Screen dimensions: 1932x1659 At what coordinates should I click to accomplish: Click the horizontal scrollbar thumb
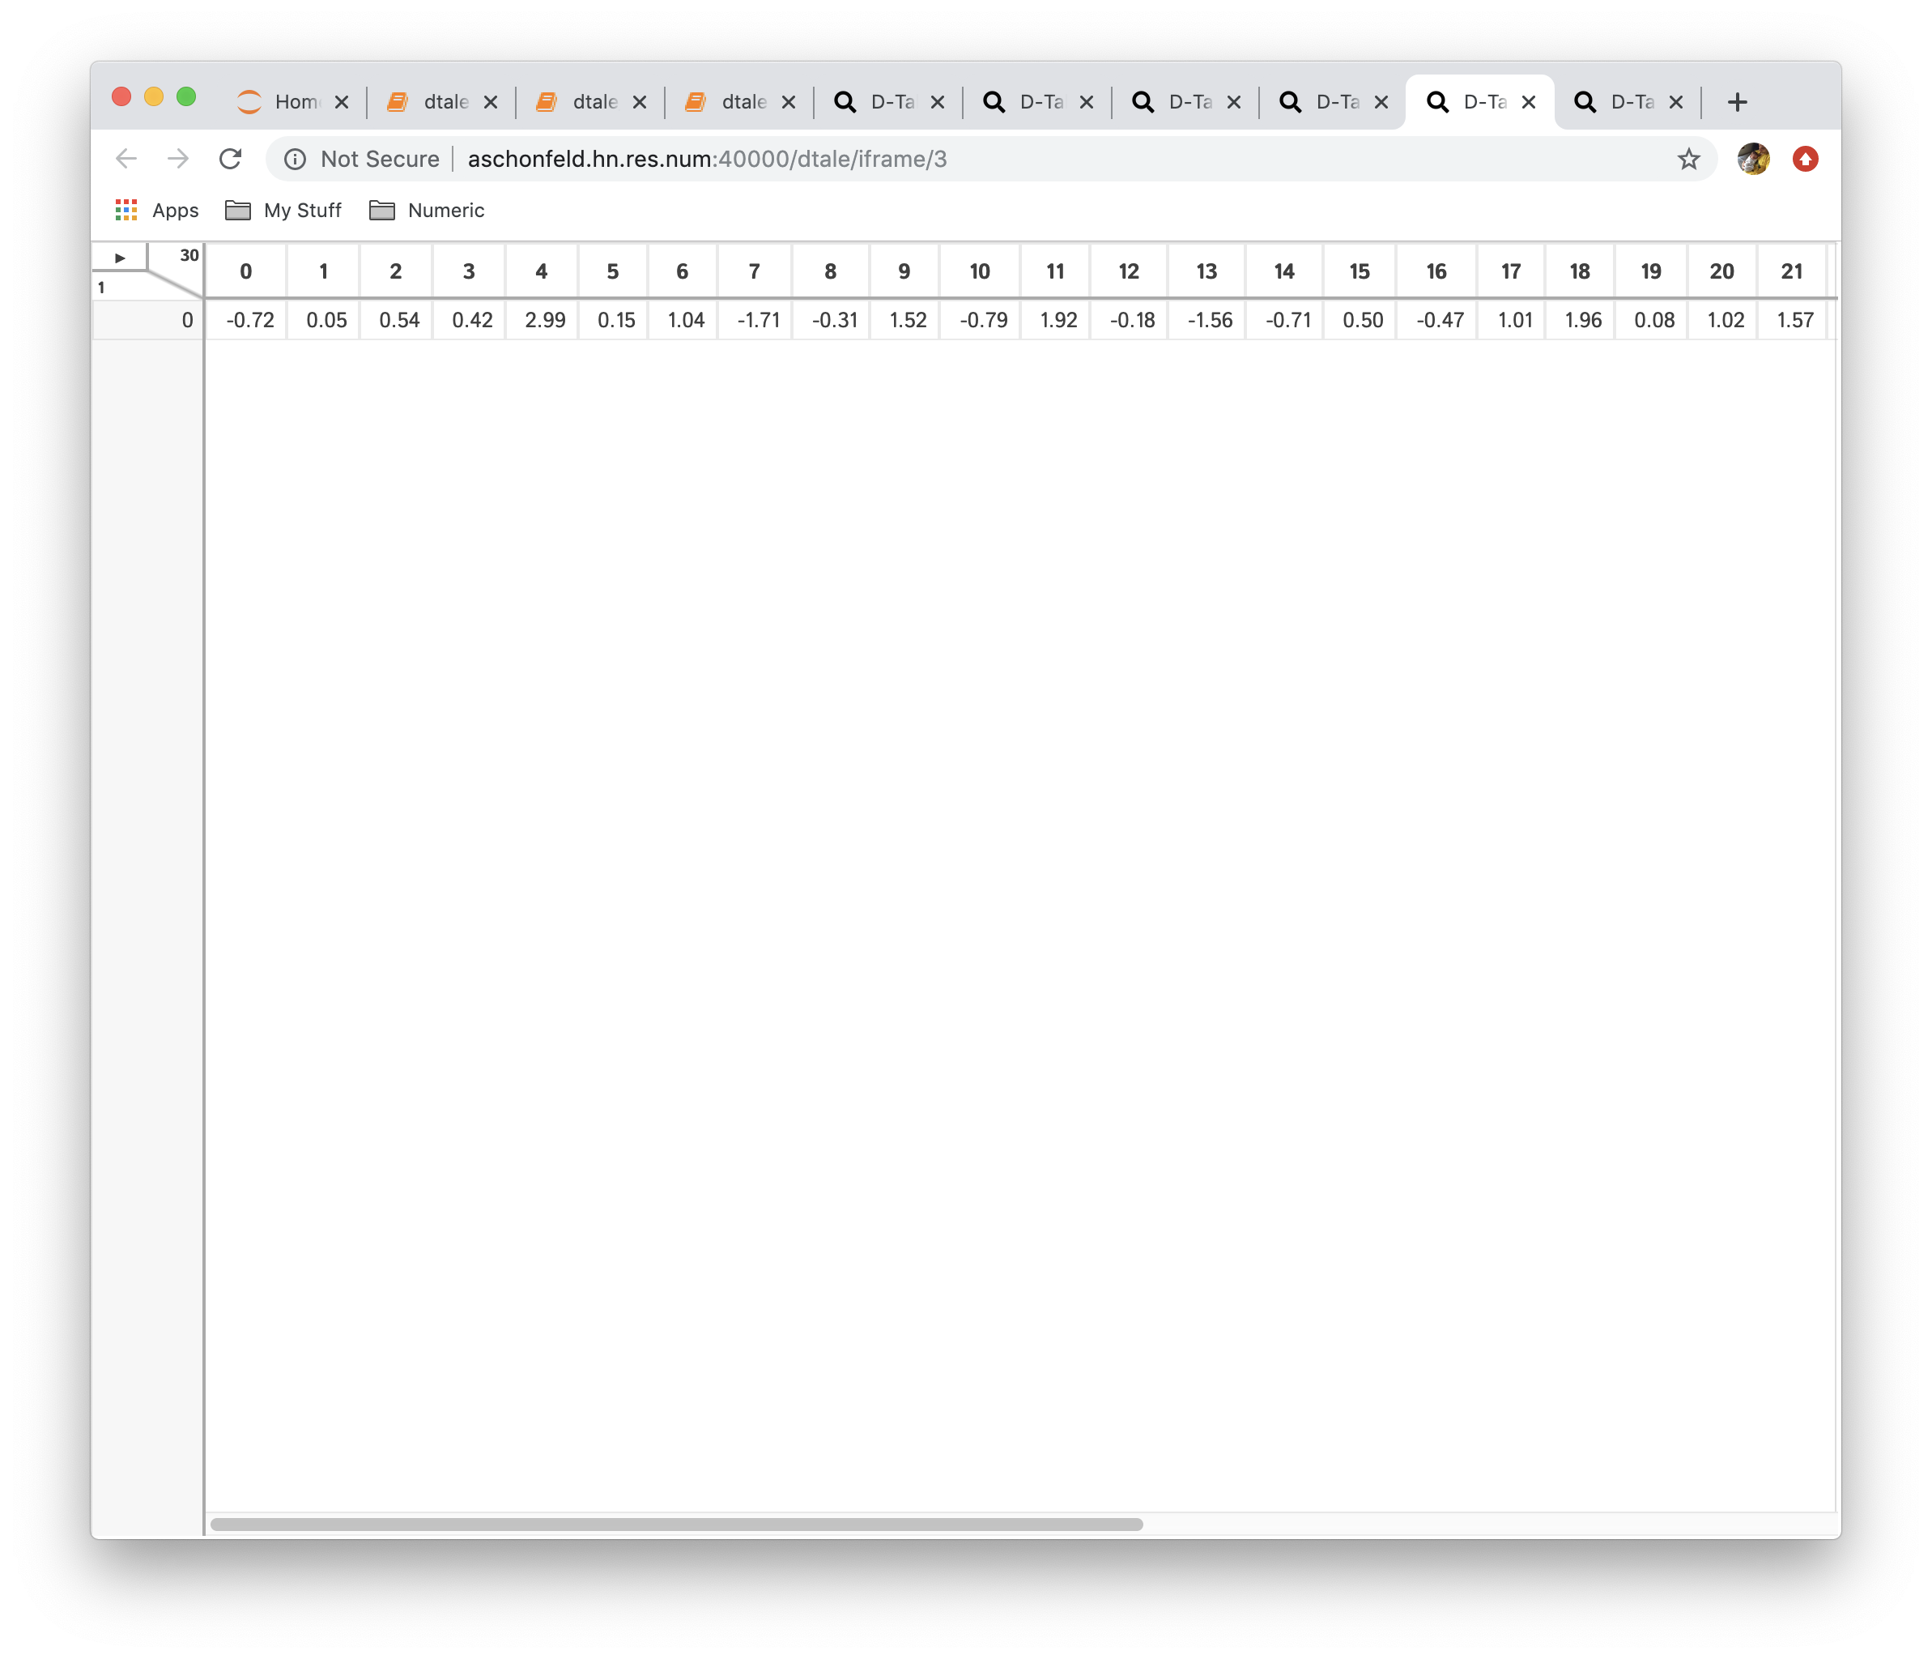tap(676, 1524)
